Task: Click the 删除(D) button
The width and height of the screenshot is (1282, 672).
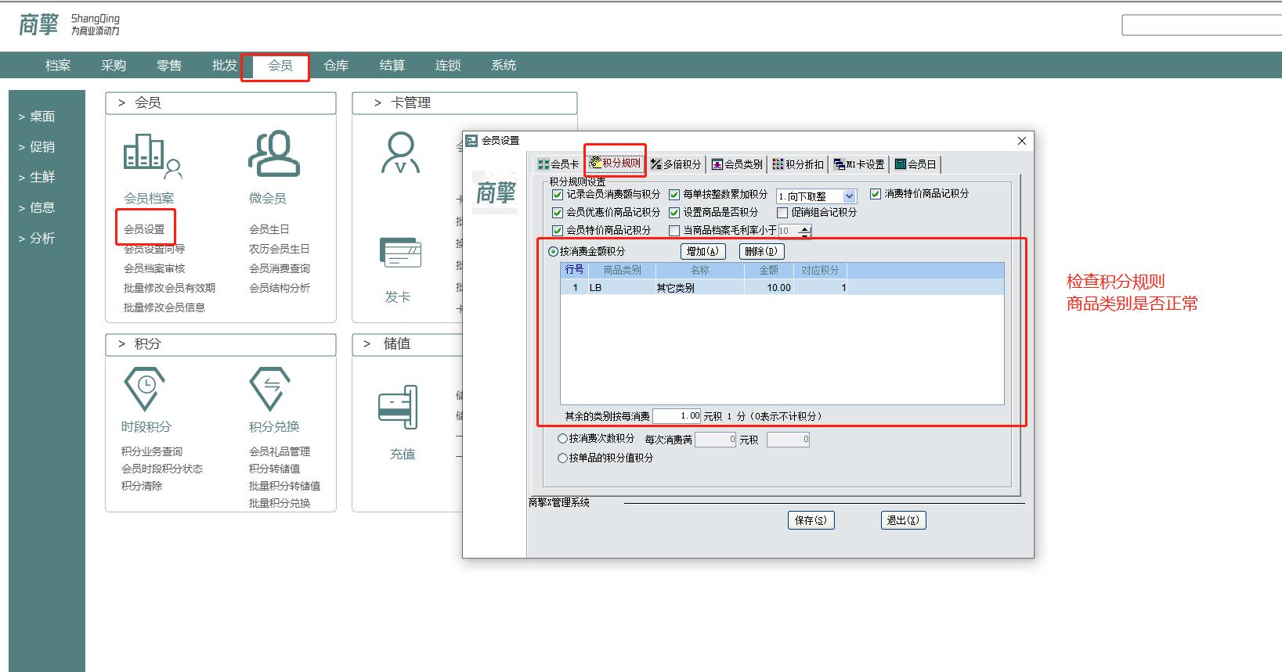Action: (761, 251)
